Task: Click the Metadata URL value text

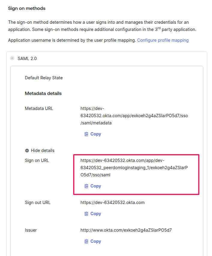Action: tap(134, 116)
